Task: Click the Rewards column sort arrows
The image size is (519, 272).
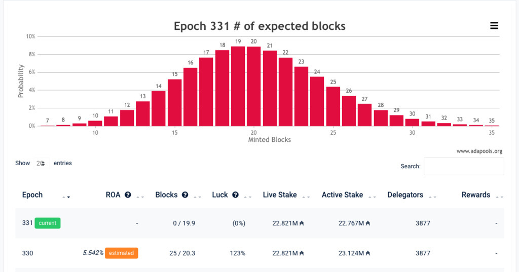Action: point(499,197)
